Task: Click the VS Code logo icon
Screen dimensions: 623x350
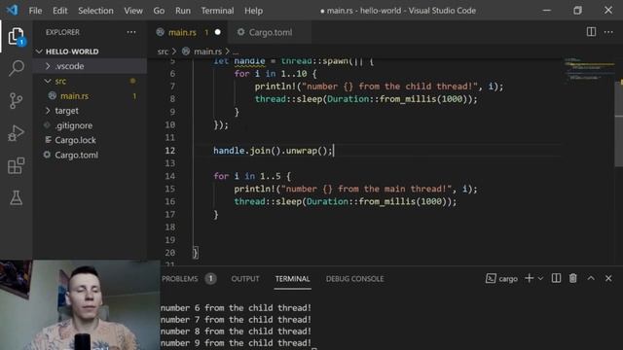Action: click(x=12, y=10)
